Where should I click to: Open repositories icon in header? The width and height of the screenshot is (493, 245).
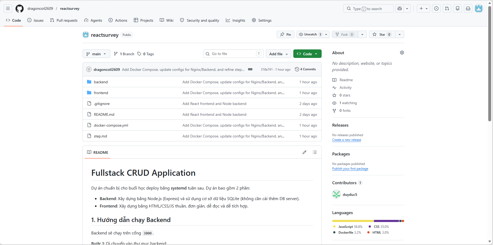(x=458, y=8)
